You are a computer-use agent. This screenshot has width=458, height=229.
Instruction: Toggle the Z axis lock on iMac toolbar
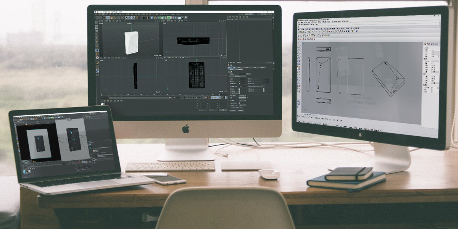[x=133, y=18]
